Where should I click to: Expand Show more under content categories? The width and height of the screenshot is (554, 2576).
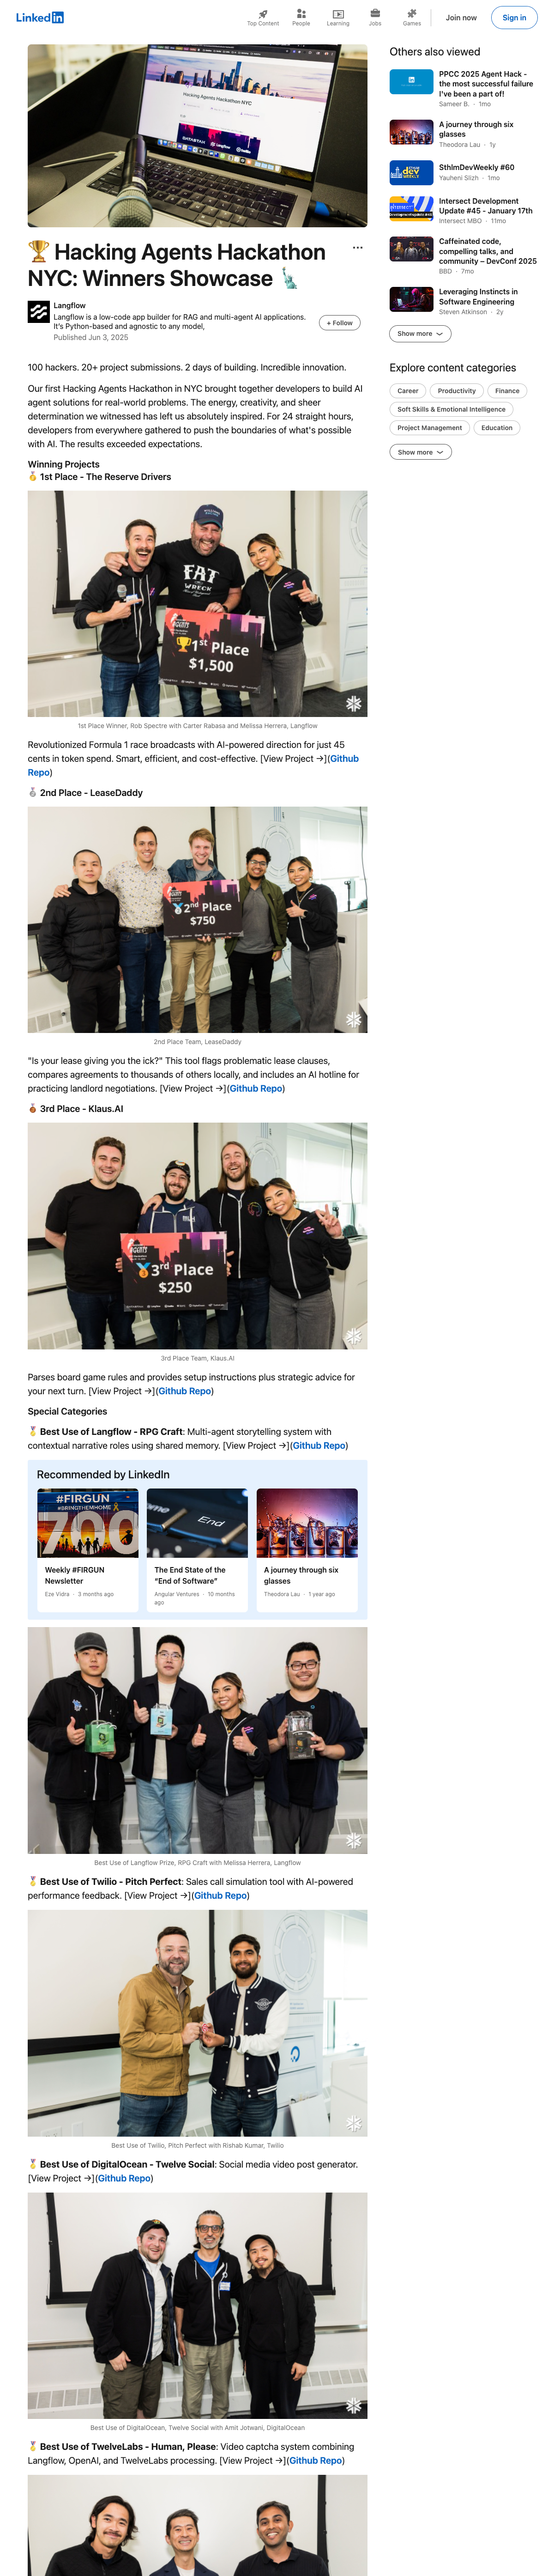point(420,452)
